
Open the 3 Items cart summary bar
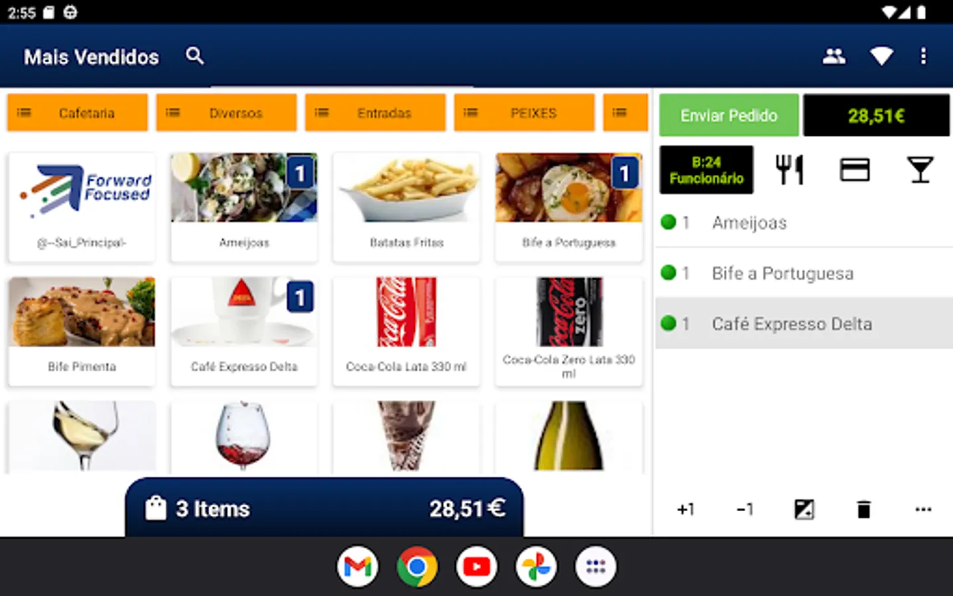[x=324, y=508]
